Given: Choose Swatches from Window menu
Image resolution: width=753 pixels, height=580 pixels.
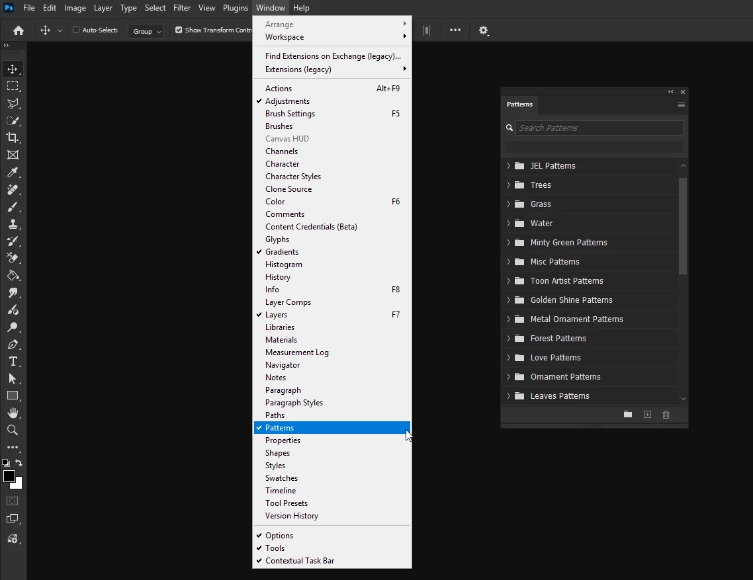Looking at the screenshot, I should 332,477.
